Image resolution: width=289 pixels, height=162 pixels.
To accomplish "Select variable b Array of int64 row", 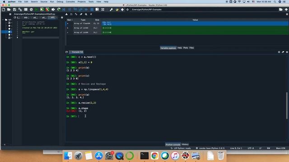I will coord(177,28).
